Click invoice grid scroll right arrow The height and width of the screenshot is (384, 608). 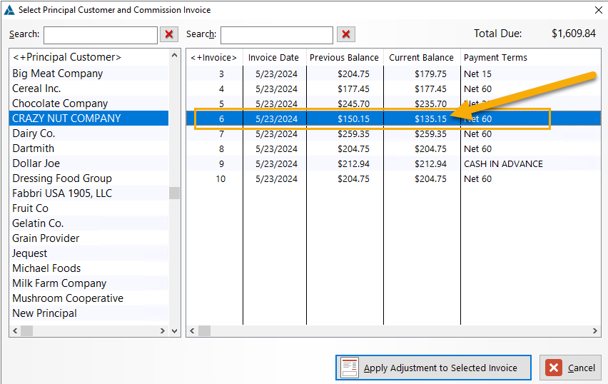(x=595, y=331)
